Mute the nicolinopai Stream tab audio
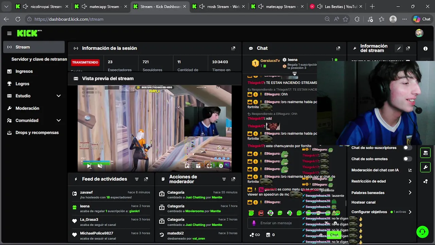The height and width of the screenshot is (245, 435). 25,6
